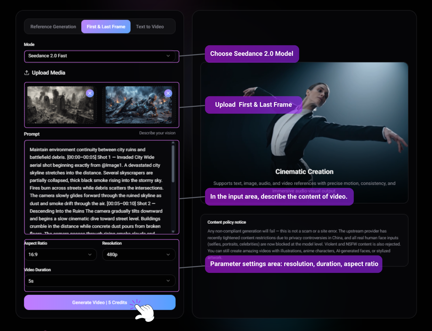Image resolution: width=432 pixels, height=331 pixels.
Task: Remove the fallen robot last frame image
Action: click(x=168, y=93)
